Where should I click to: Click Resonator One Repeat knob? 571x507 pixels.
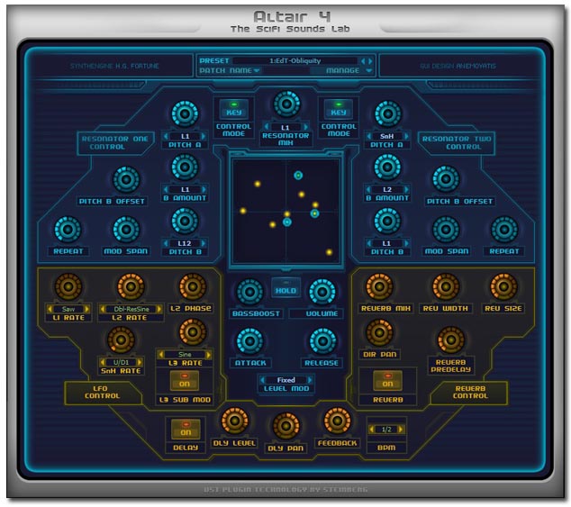[x=68, y=230]
